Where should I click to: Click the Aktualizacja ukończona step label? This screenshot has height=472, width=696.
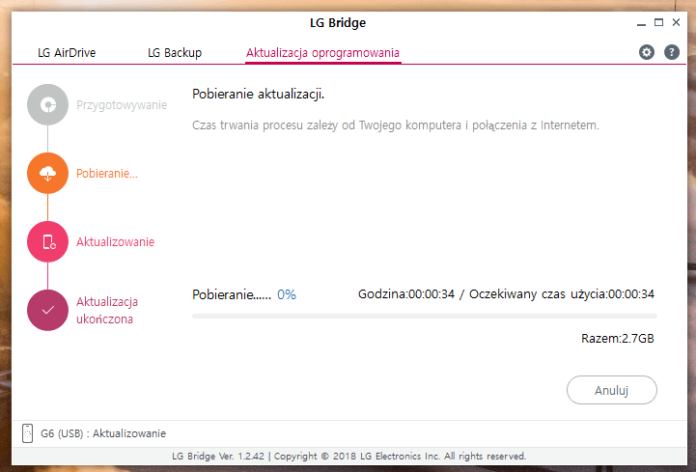107,310
